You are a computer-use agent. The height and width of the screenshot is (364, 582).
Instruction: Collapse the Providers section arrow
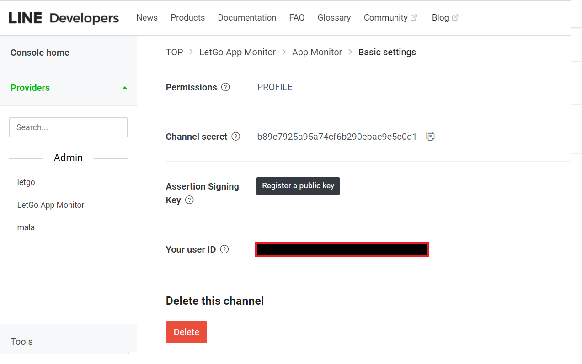tap(125, 88)
